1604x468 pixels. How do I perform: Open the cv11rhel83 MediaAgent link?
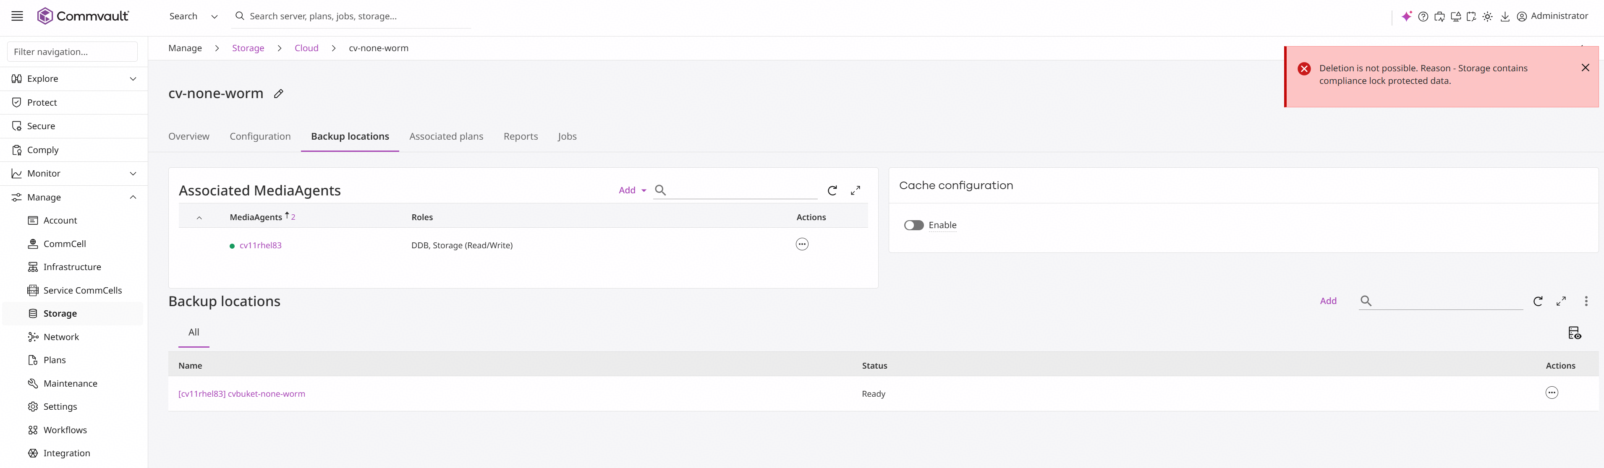[x=260, y=245]
